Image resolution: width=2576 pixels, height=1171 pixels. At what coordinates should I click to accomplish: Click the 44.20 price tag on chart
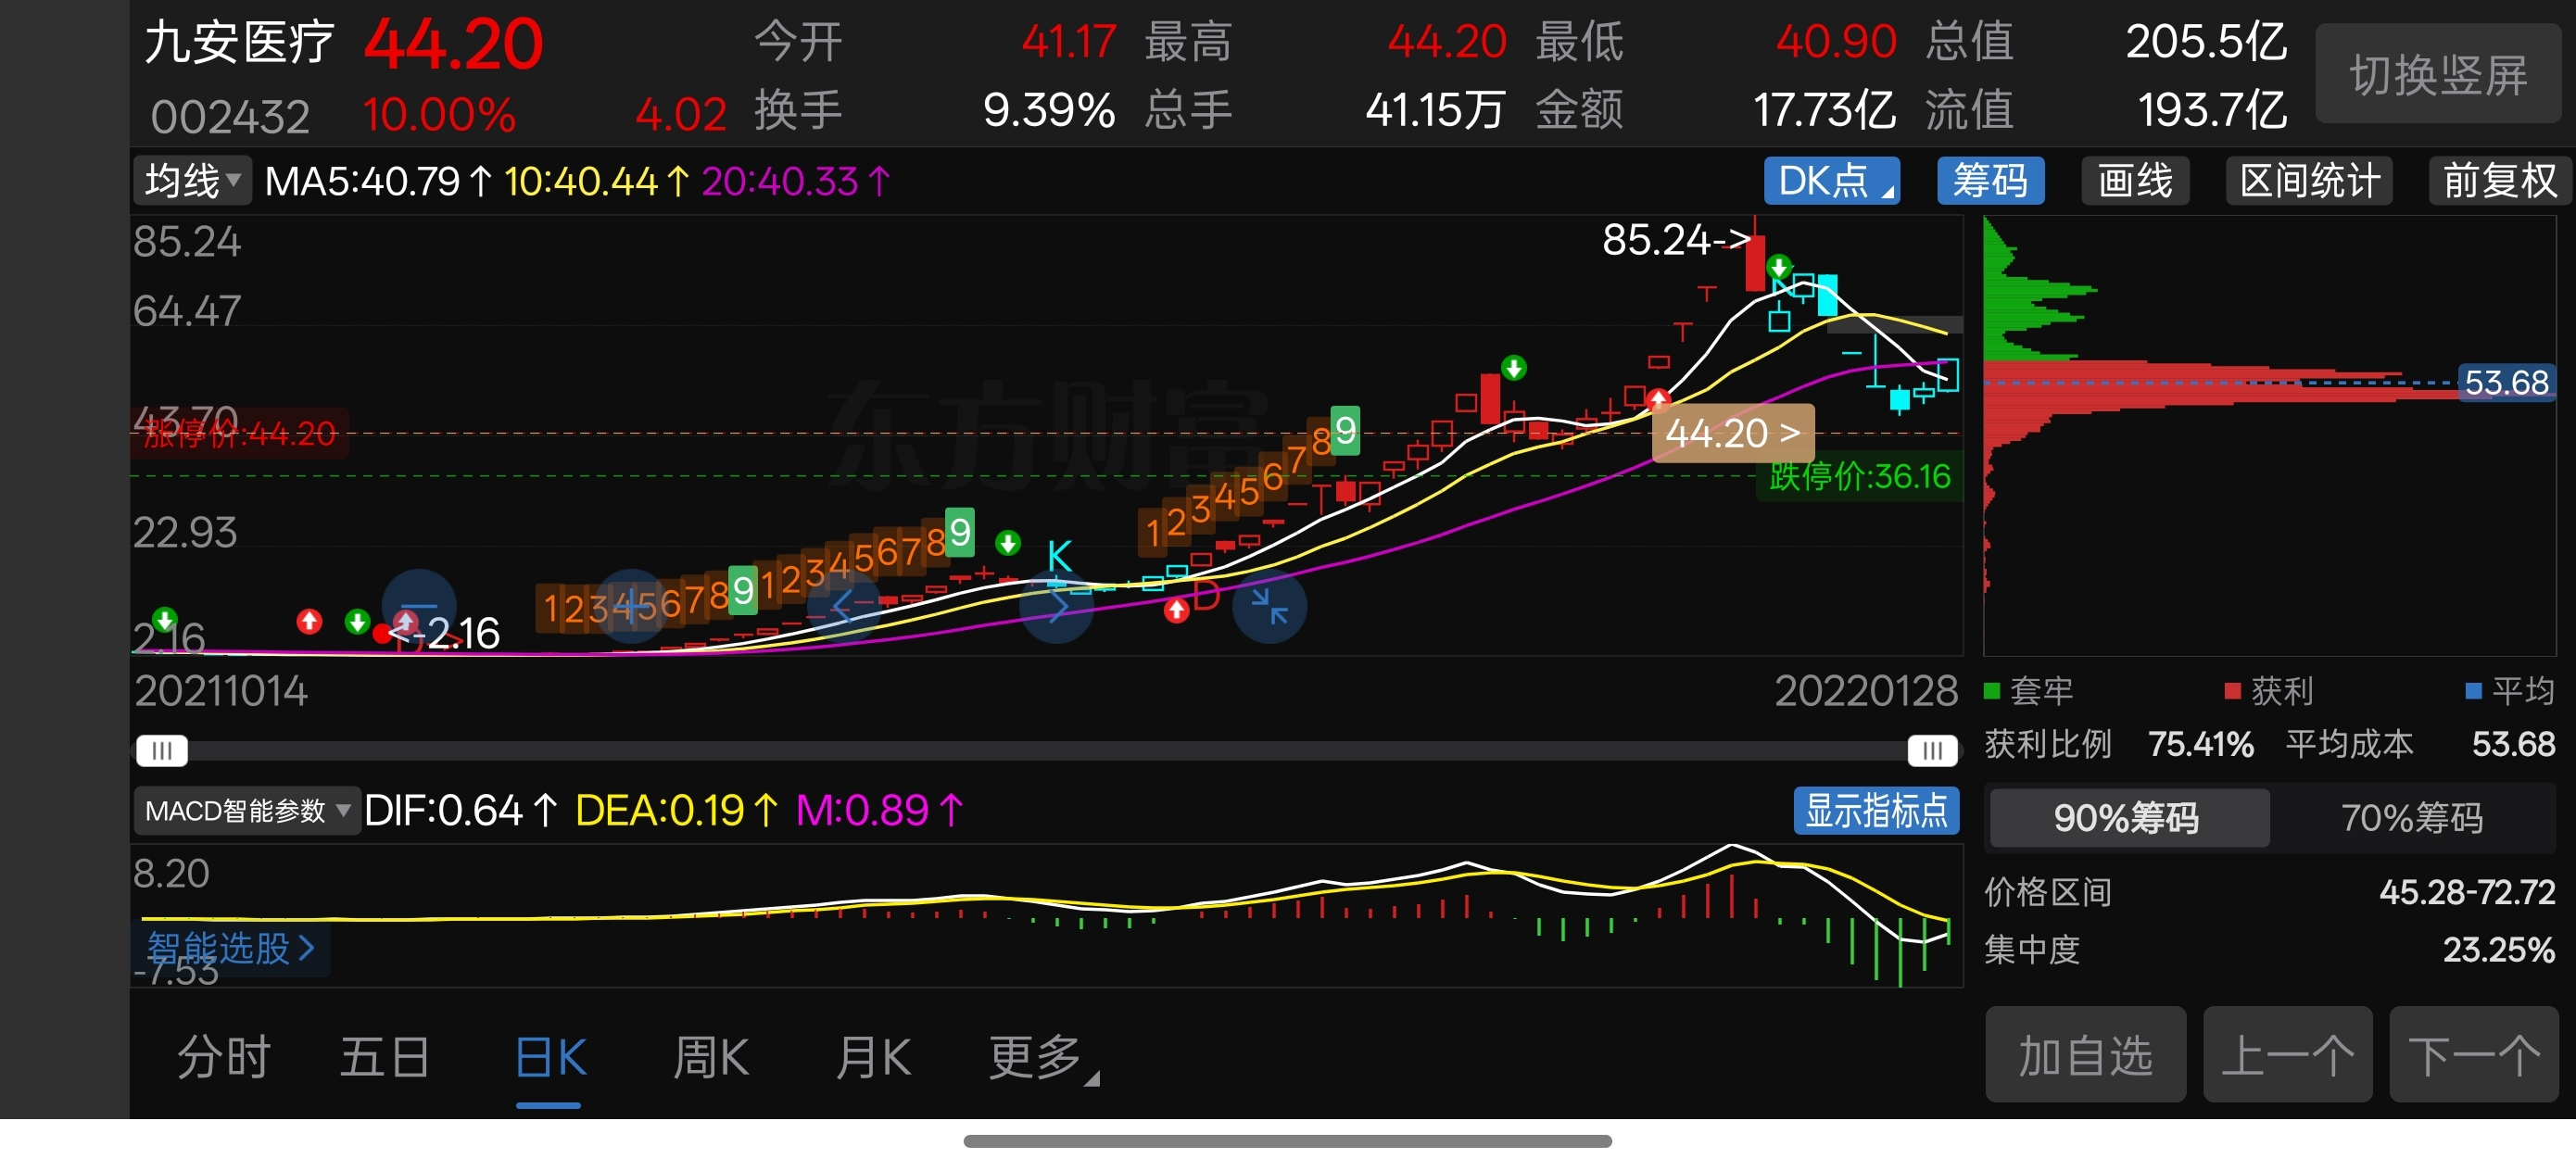coord(1732,434)
